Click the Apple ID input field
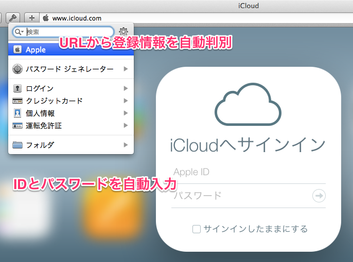Screen dimensions: 353x262 pos(249,172)
